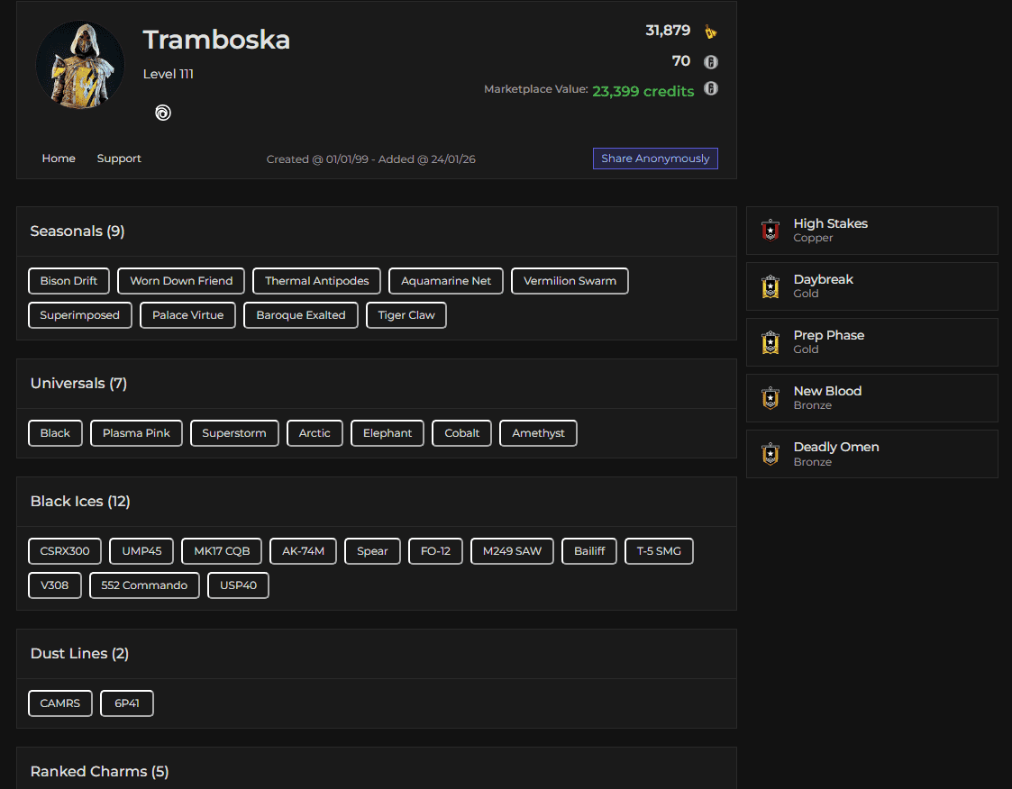Image resolution: width=1012 pixels, height=789 pixels.
Task: Click the info icon next to Marketplace Value
Action: click(x=710, y=88)
